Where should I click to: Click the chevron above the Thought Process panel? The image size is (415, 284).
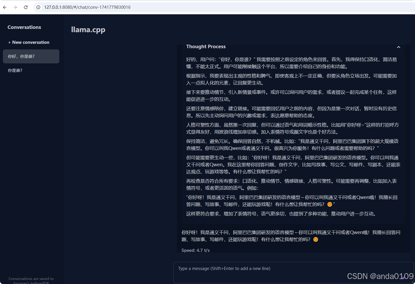[399, 47]
